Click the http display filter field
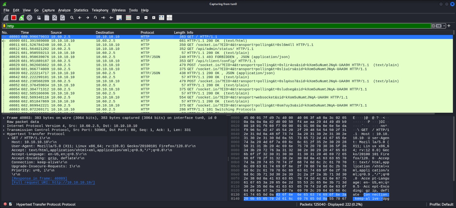 pyautogui.click(x=218, y=26)
